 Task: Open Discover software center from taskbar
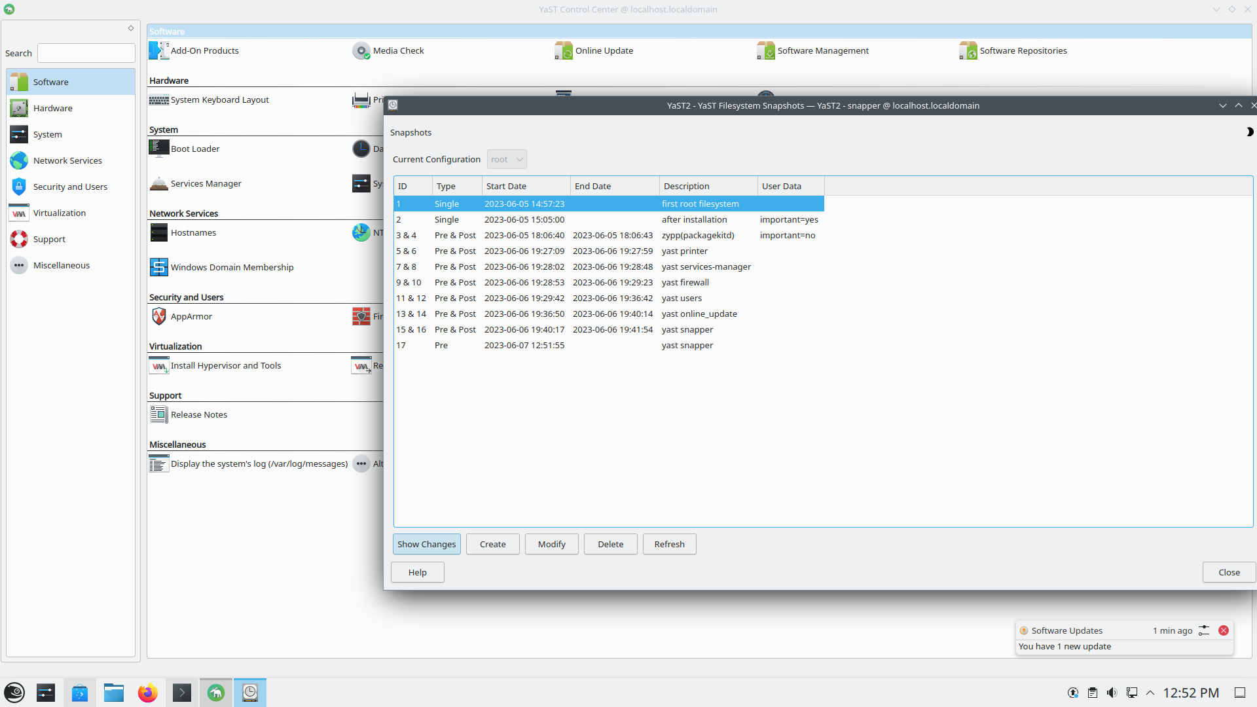click(80, 693)
